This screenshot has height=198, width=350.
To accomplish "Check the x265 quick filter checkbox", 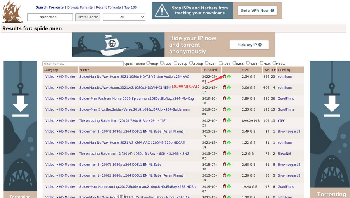I will (234, 63).
